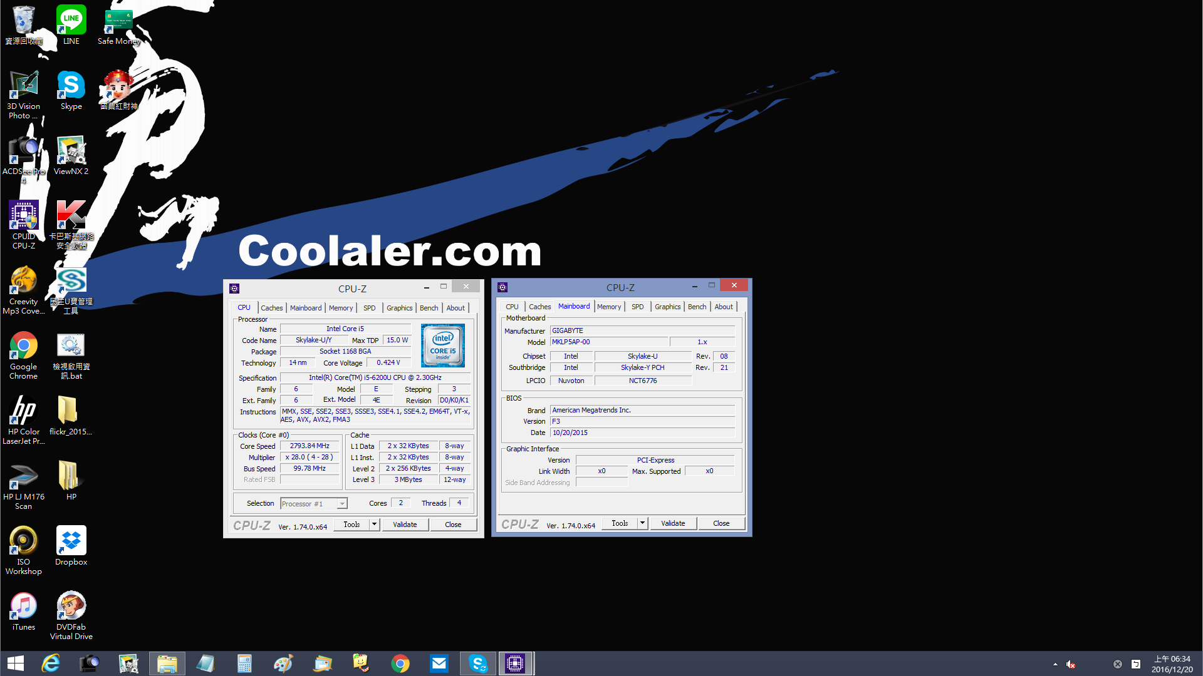The image size is (1203, 676).
Task: Open DVDFab Virtual Drive shortcut
Action: pyautogui.click(x=71, y=616)
